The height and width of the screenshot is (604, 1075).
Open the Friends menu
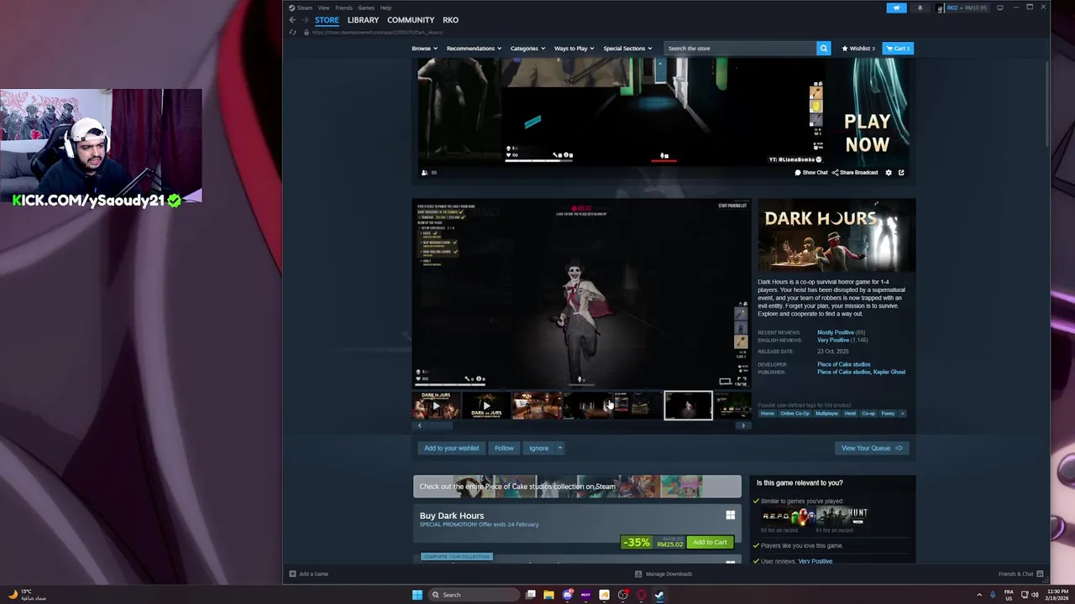click(343, 8)
